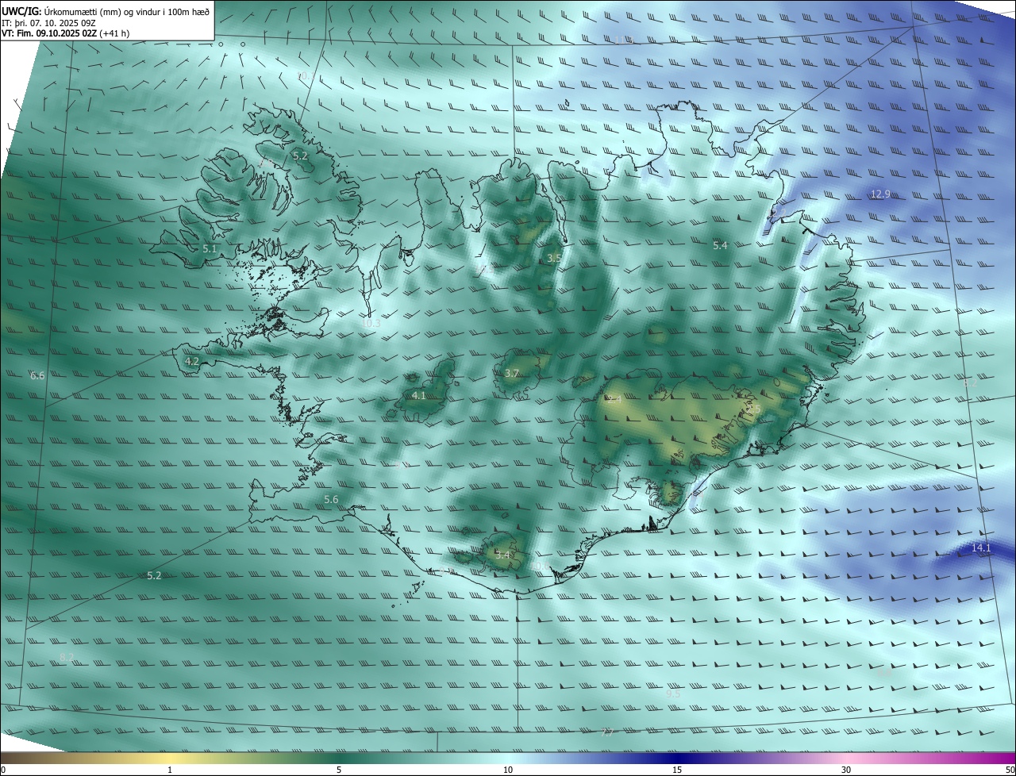Image resolution: width=1016 pixels, height=776 pixels.
Task: Click the colour scale tick labelled 5
Action: point(339,770)
